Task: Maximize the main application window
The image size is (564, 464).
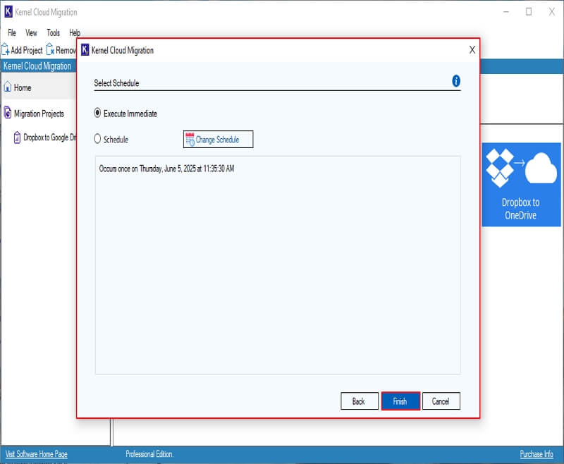Action: (x=528, y=12)
